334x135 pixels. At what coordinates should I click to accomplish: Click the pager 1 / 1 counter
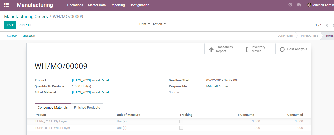point(319,25)
